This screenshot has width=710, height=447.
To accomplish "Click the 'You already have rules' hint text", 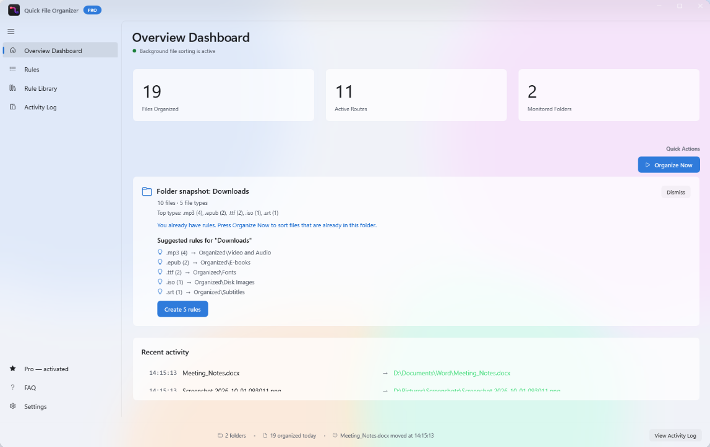I will (267, 225).
